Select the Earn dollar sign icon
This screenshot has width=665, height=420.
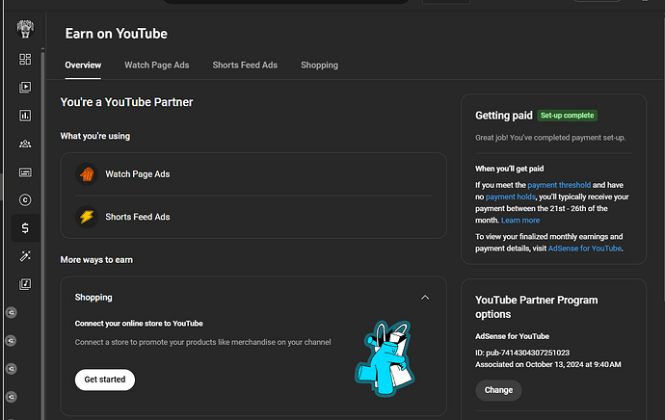25,228
